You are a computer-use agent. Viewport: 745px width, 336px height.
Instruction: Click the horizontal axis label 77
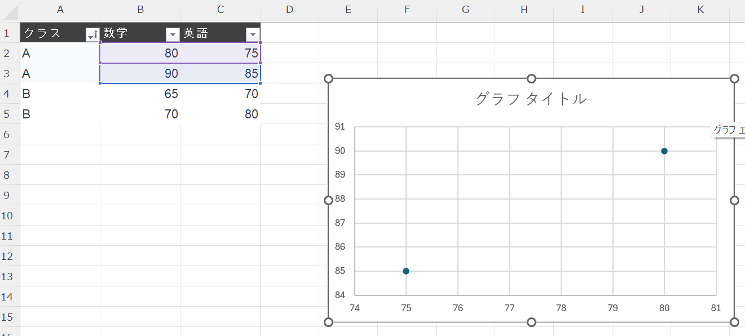[x=509, y=308]
